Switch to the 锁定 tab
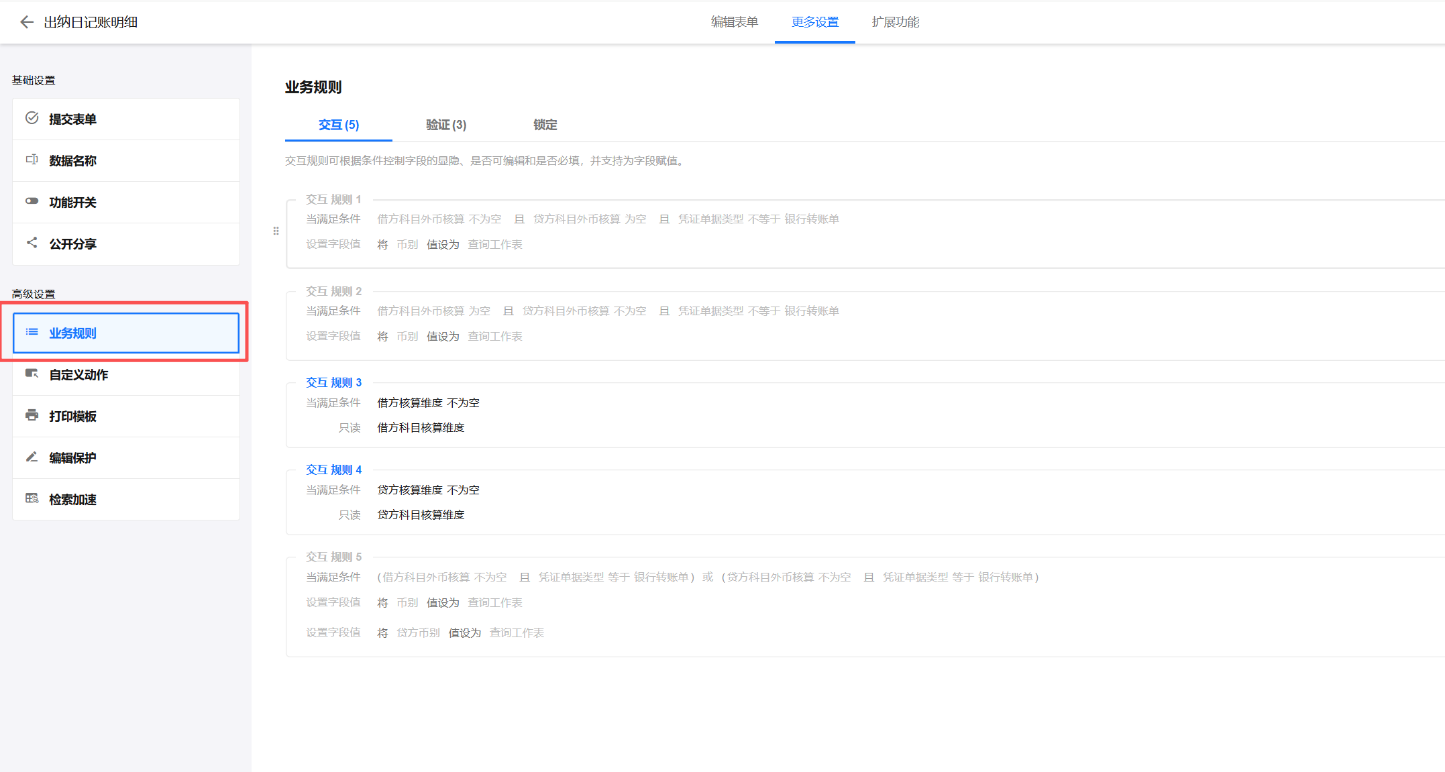Image resolution: width=1445 pixels, height=772 pixels. [545, 125]
